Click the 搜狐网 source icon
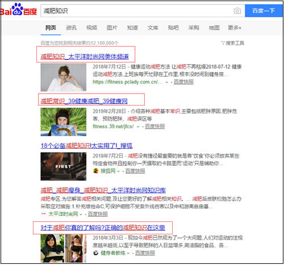Image resolution: width=284 pixels, height=265 pixels. [x=96, y=171]
